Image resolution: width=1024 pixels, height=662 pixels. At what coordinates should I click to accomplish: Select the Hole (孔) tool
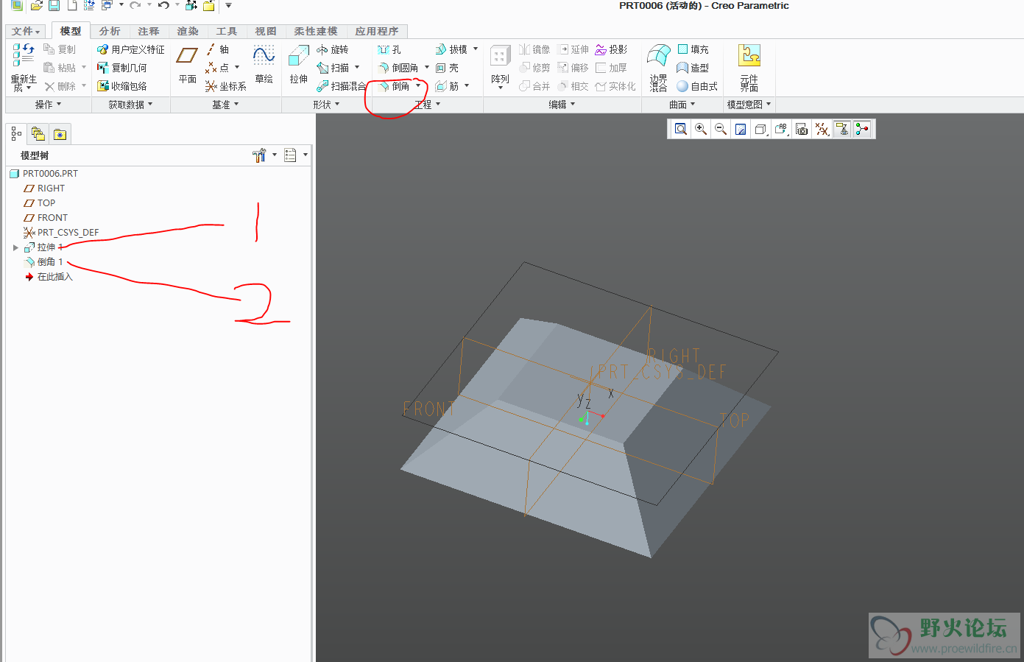(x=389, y=49)
